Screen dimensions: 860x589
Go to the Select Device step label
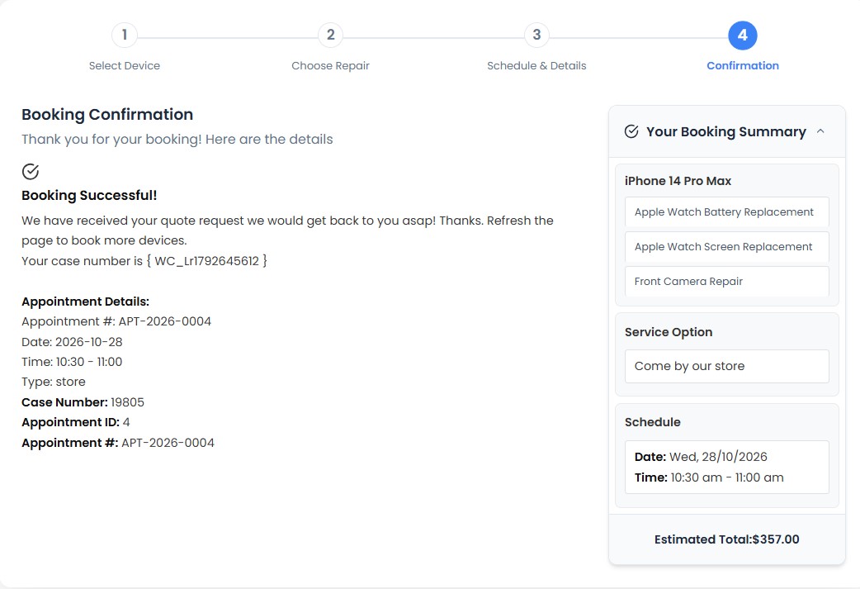125,66
